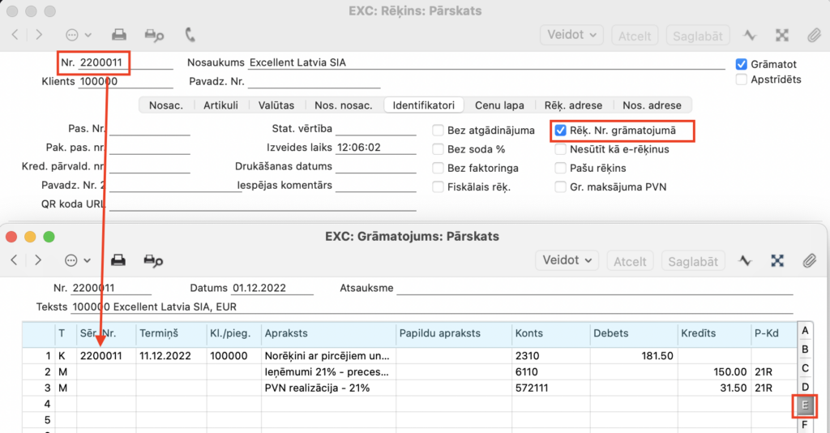Click the printer icon in Grāmatojums window
Image resolution: width=830 pixels, height=433 pixels.
(x=118, y=260)
